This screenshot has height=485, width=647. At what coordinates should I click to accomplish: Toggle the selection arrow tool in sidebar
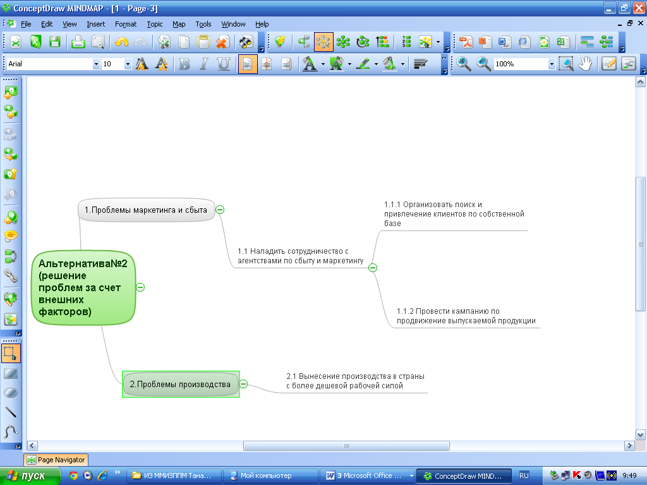pos(11,354)
